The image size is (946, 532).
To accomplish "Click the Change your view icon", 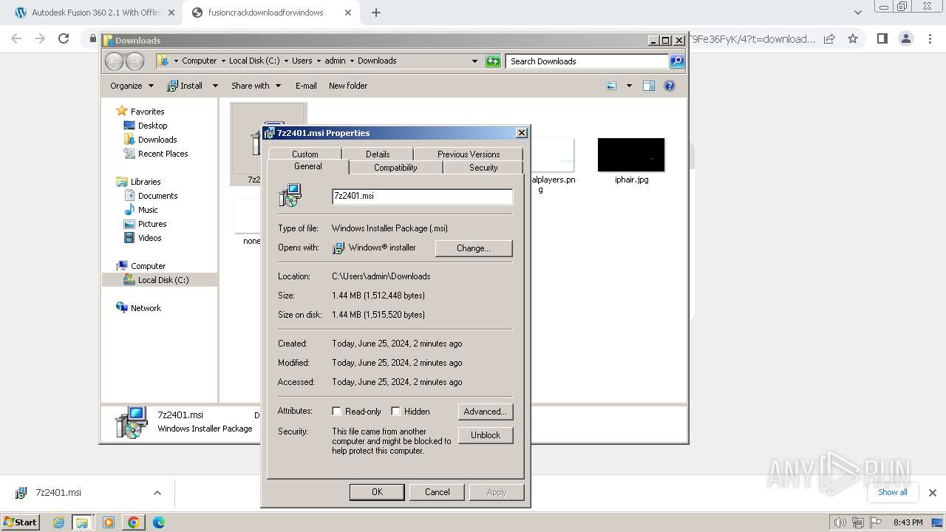I will [x=611, y=86].
